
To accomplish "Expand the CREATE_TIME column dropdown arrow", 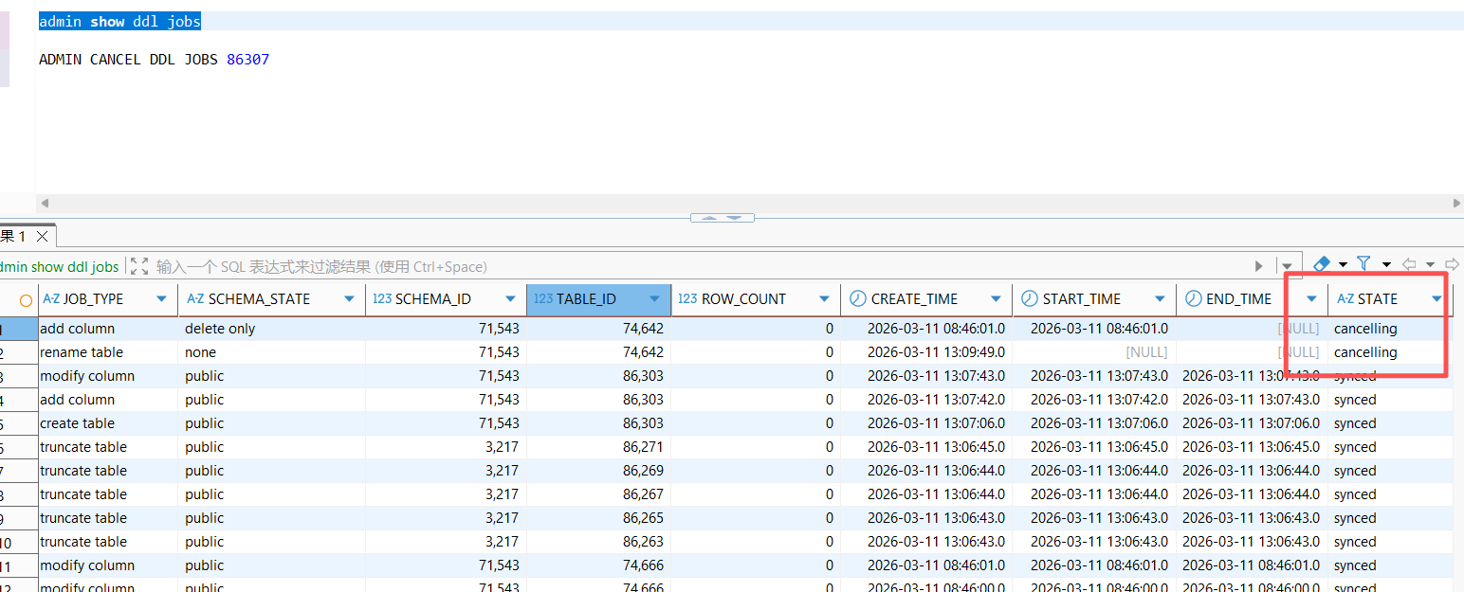I will pos(996,299).
